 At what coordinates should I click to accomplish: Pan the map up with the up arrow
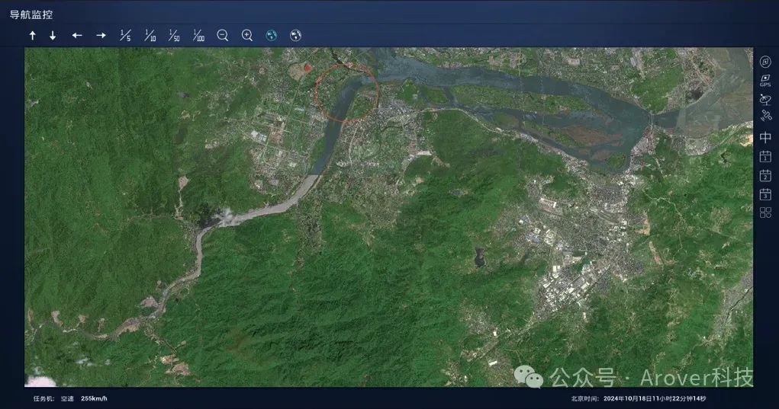[x=33, y=35]
